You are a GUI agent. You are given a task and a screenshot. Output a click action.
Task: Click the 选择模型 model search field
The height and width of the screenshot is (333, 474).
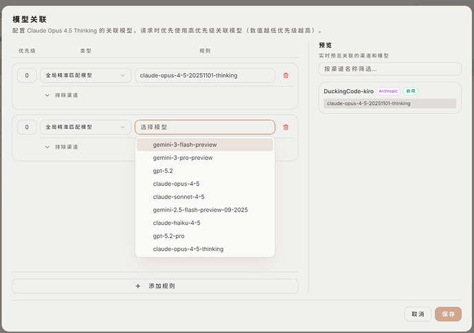point(205,127)
